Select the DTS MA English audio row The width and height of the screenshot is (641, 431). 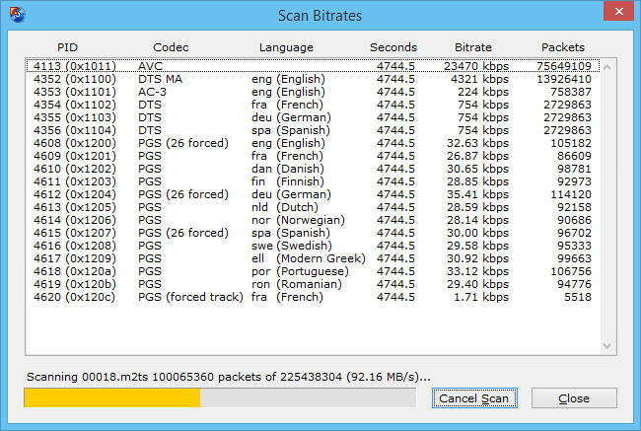click(313, 79)
